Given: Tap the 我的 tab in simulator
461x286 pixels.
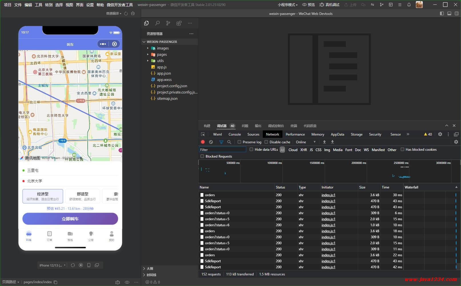Looking at the screenshot, I should coord(112,236).
